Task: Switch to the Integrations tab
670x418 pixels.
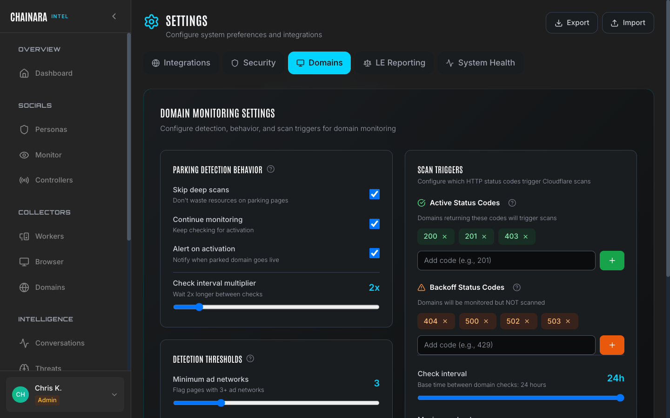Action: tap(181, 63)
